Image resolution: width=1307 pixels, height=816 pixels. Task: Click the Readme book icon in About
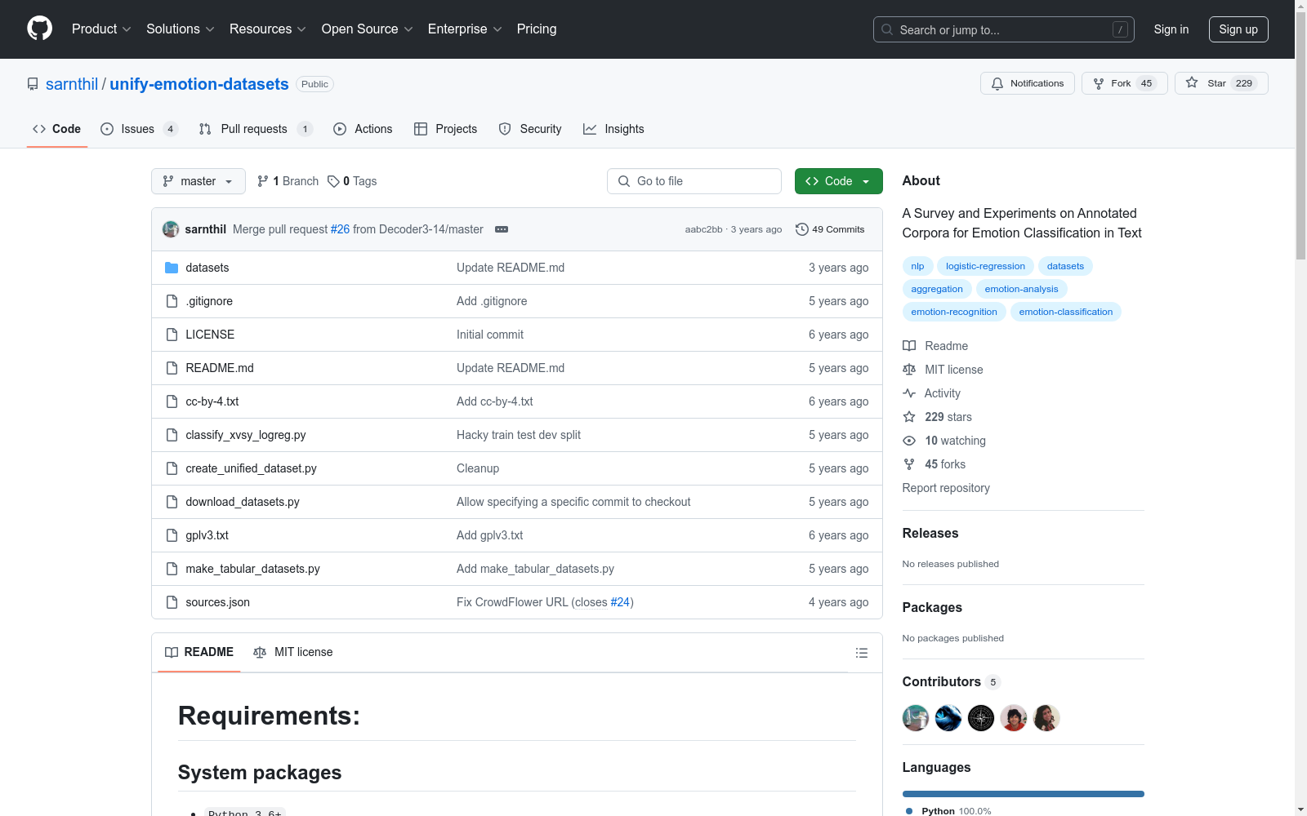coord(909,346)
